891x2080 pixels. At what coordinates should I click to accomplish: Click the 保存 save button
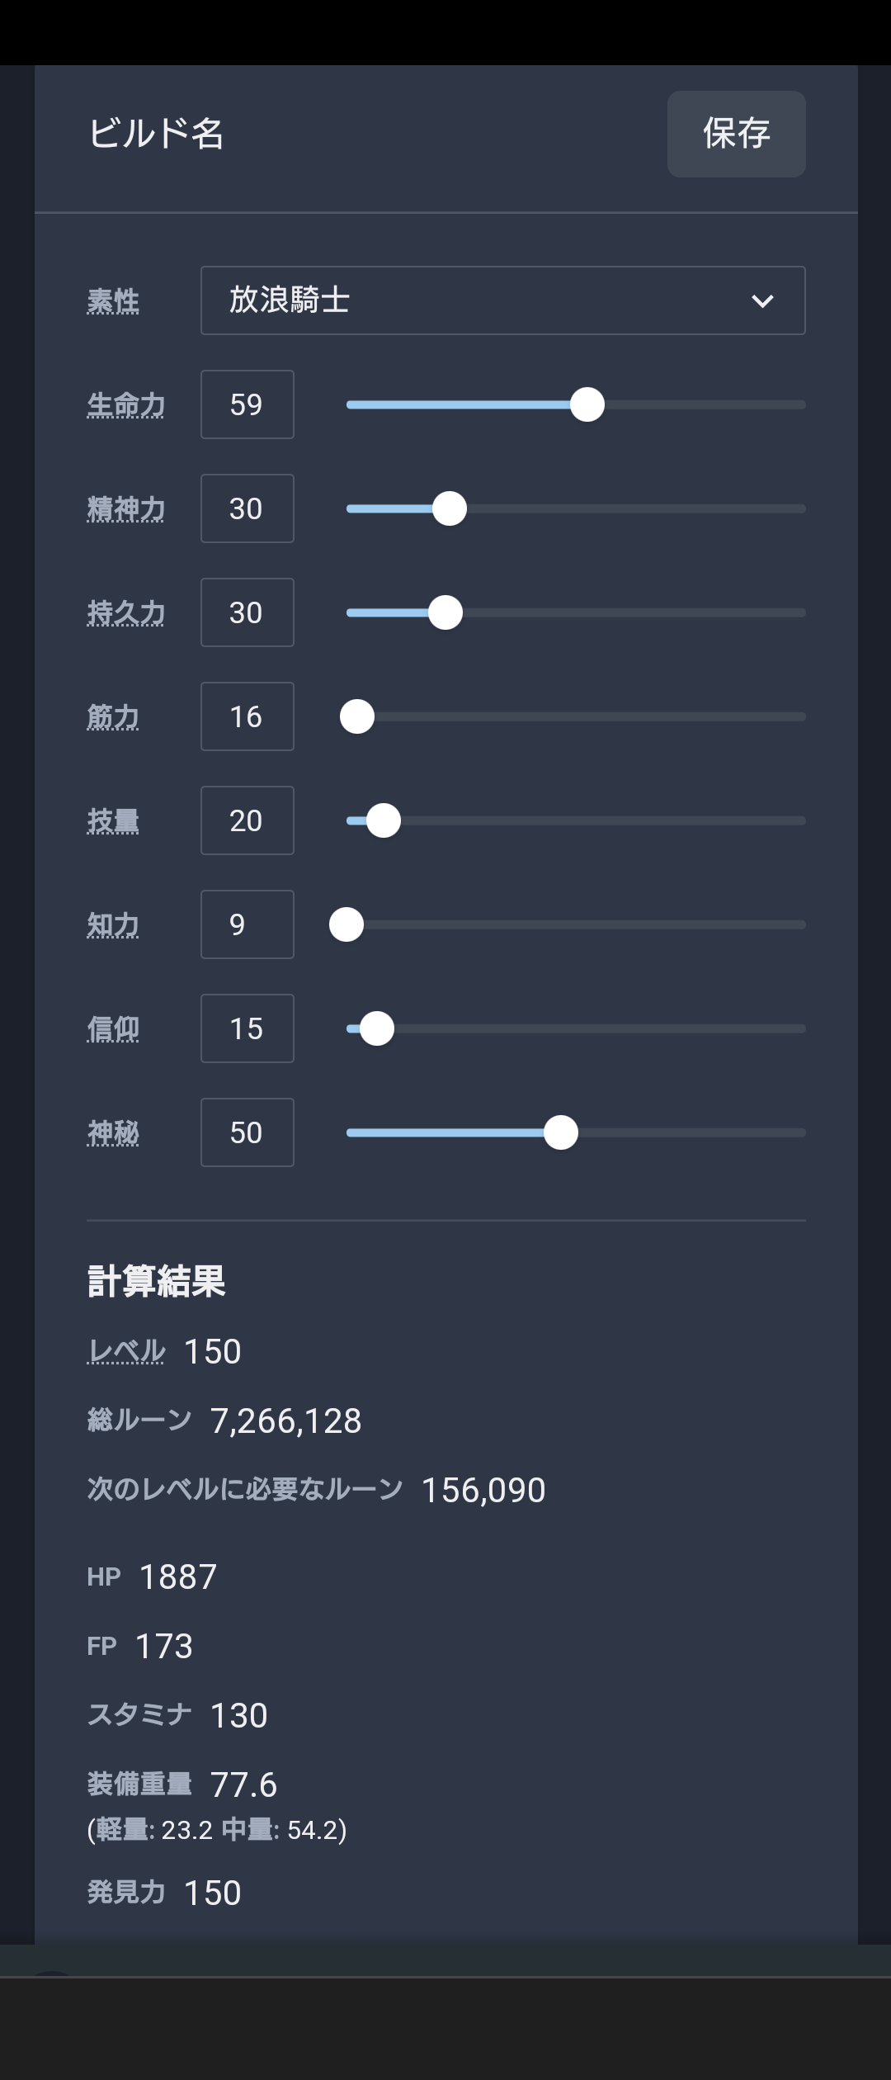736,134
